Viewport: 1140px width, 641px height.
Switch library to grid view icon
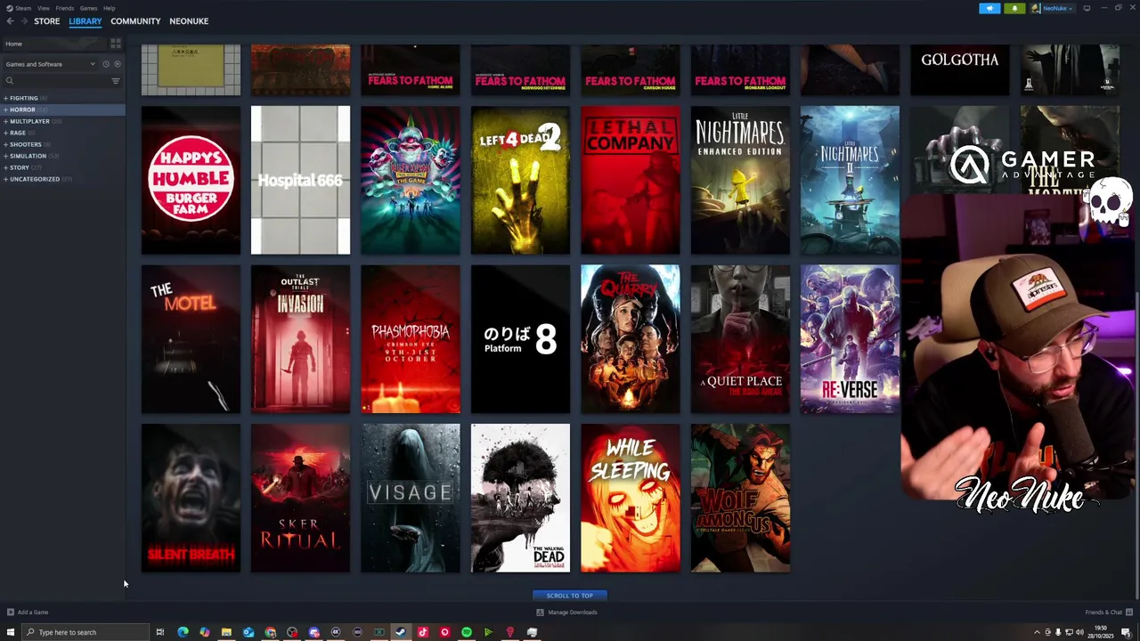coord(116,44)
